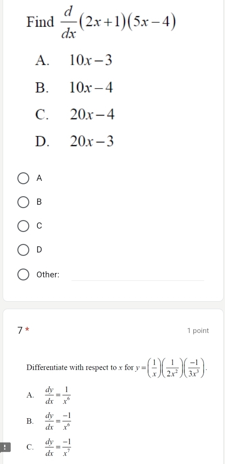Image resolution: width=225 pixels, height=464 pixels.
Task: Click the question number 7 heading
Action: click(x=21, y=331)
